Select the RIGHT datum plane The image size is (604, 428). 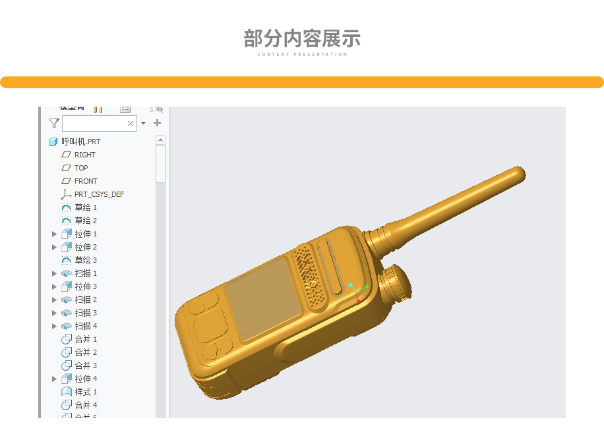click(78, 155)
